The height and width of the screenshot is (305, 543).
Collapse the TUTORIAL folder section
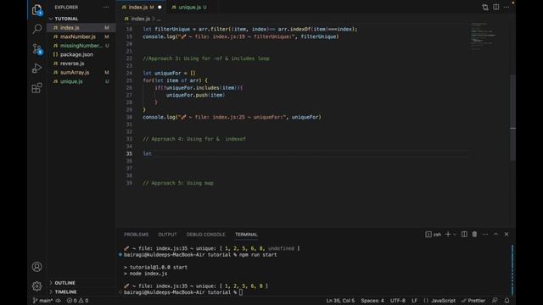tap(81, 19)
